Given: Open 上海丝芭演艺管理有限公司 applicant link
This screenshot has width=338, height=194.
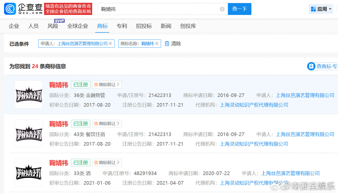Looking at the screenshot, I should (x=305, y=95).
